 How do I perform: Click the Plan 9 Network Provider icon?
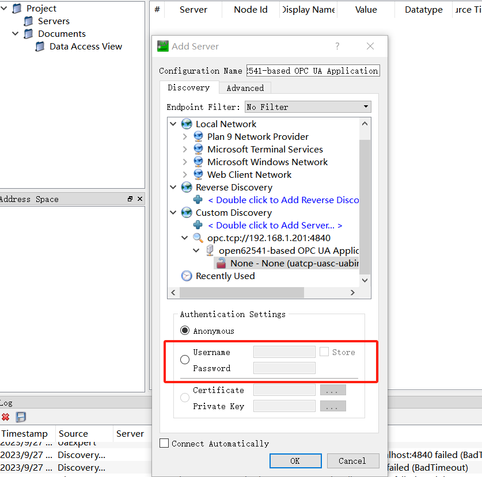[198, 136]
